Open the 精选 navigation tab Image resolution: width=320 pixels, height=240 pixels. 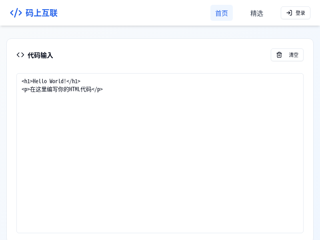click(x=256, y=13)
